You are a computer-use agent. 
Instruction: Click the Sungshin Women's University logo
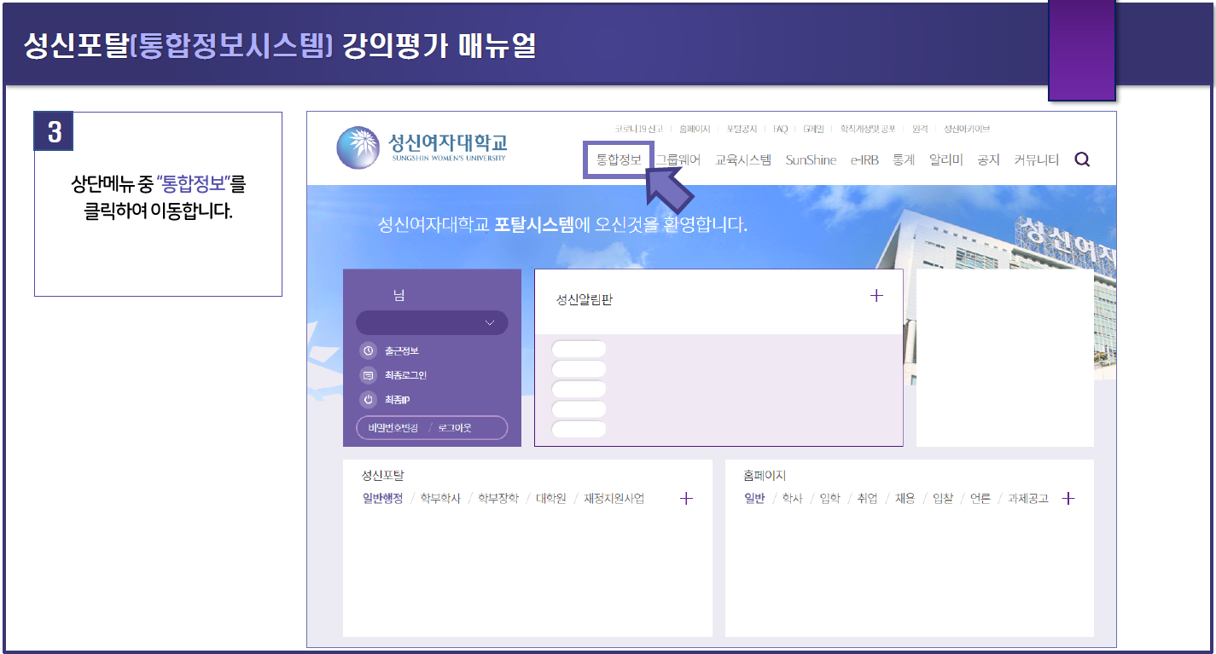tap(422, 147)
